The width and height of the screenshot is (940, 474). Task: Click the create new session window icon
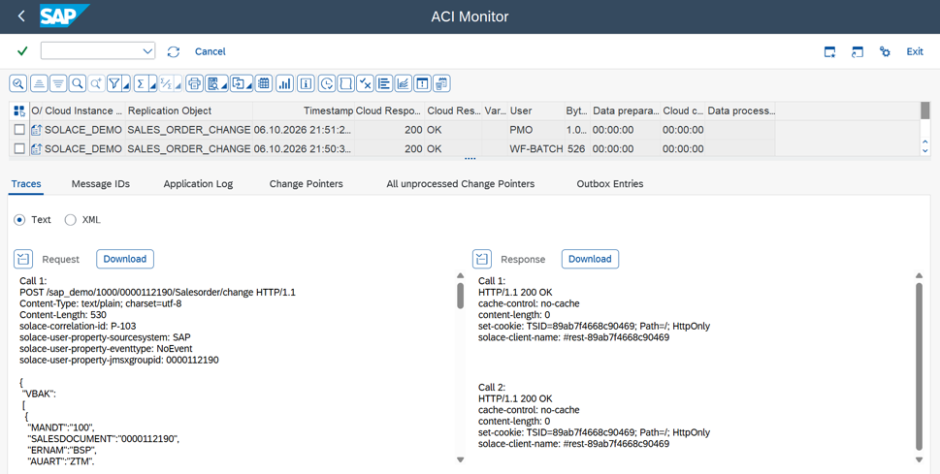[829, 52]
